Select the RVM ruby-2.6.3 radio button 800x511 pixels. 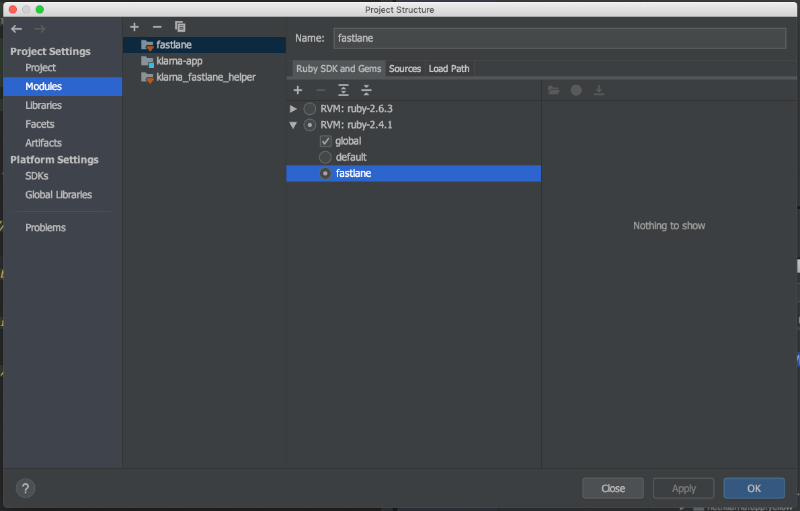(x=309, y=108)
